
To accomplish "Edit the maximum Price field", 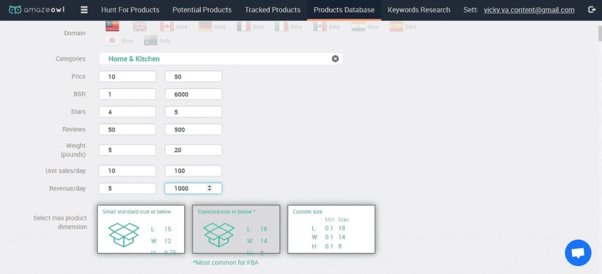I will [193, 76].
